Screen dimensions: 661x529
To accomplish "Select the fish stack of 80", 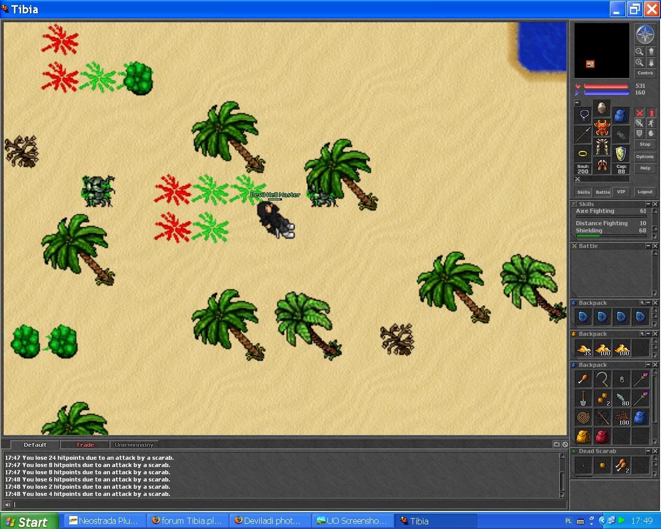I will click(x=621, y=398).
